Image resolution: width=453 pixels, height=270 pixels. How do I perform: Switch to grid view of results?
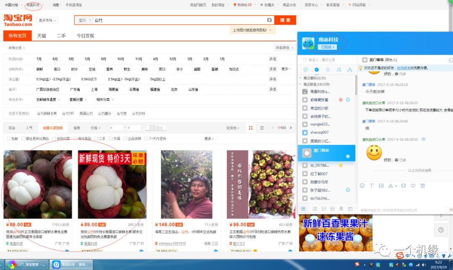(x=250, y=128)
